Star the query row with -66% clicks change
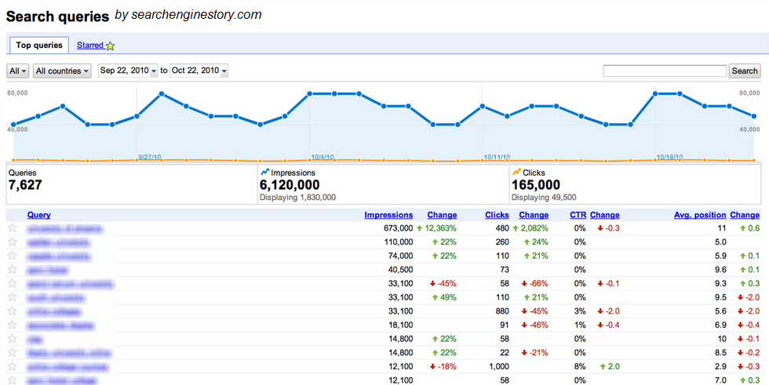Viewport: 769px width, 385px height. coord(13,284)
